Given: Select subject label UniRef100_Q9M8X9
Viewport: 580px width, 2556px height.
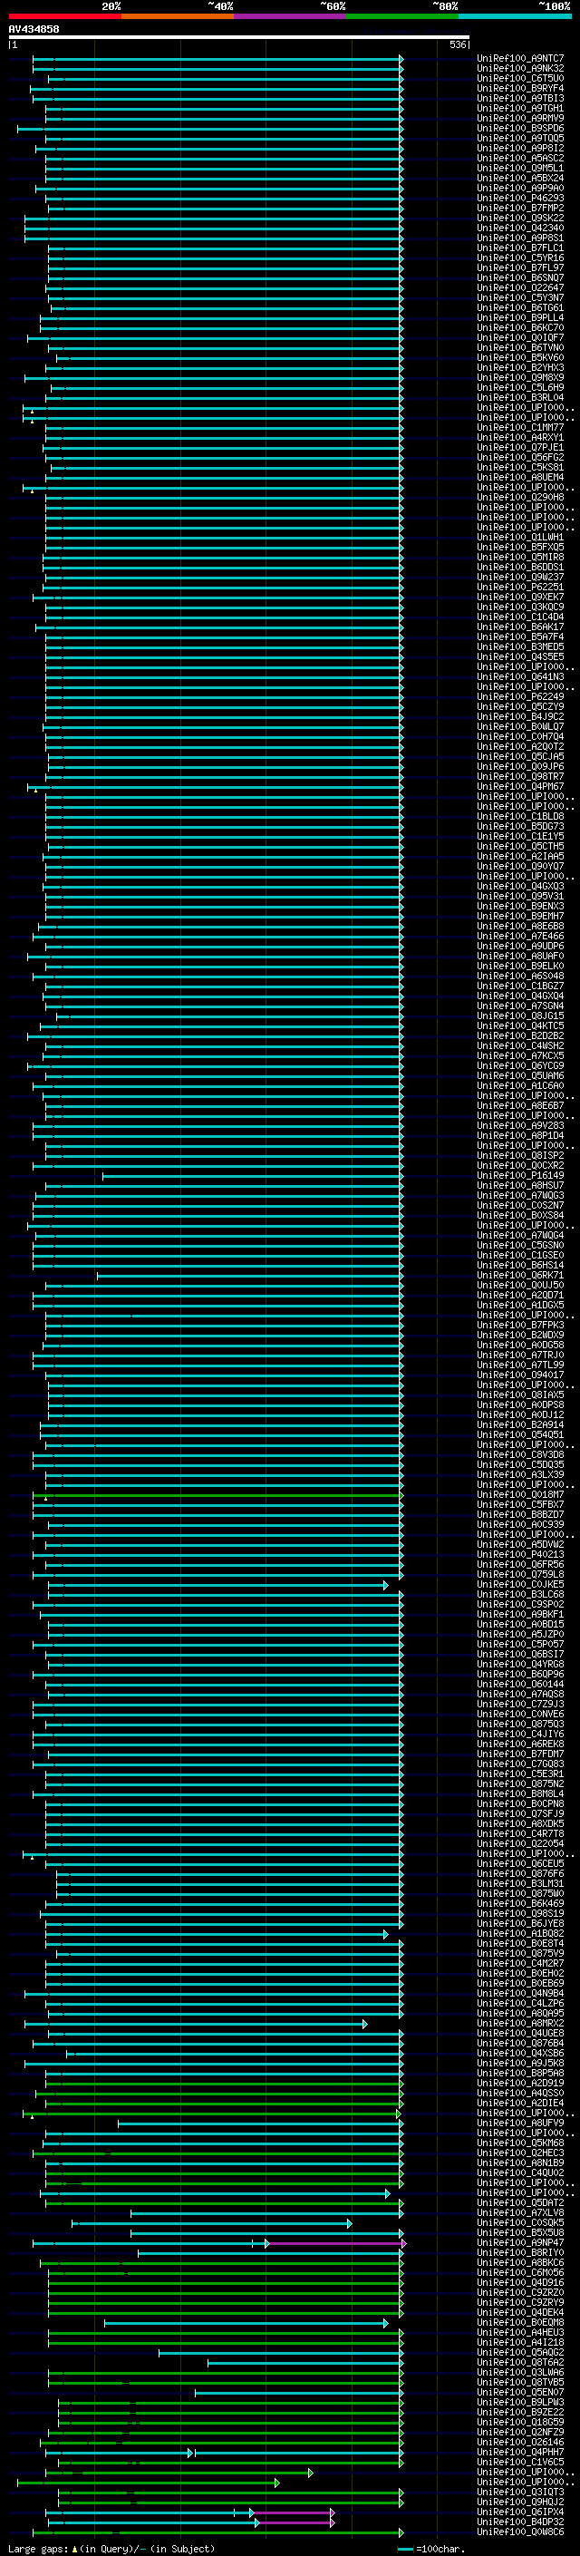Looking at the screenshot, I should click(x=520, y=377).
